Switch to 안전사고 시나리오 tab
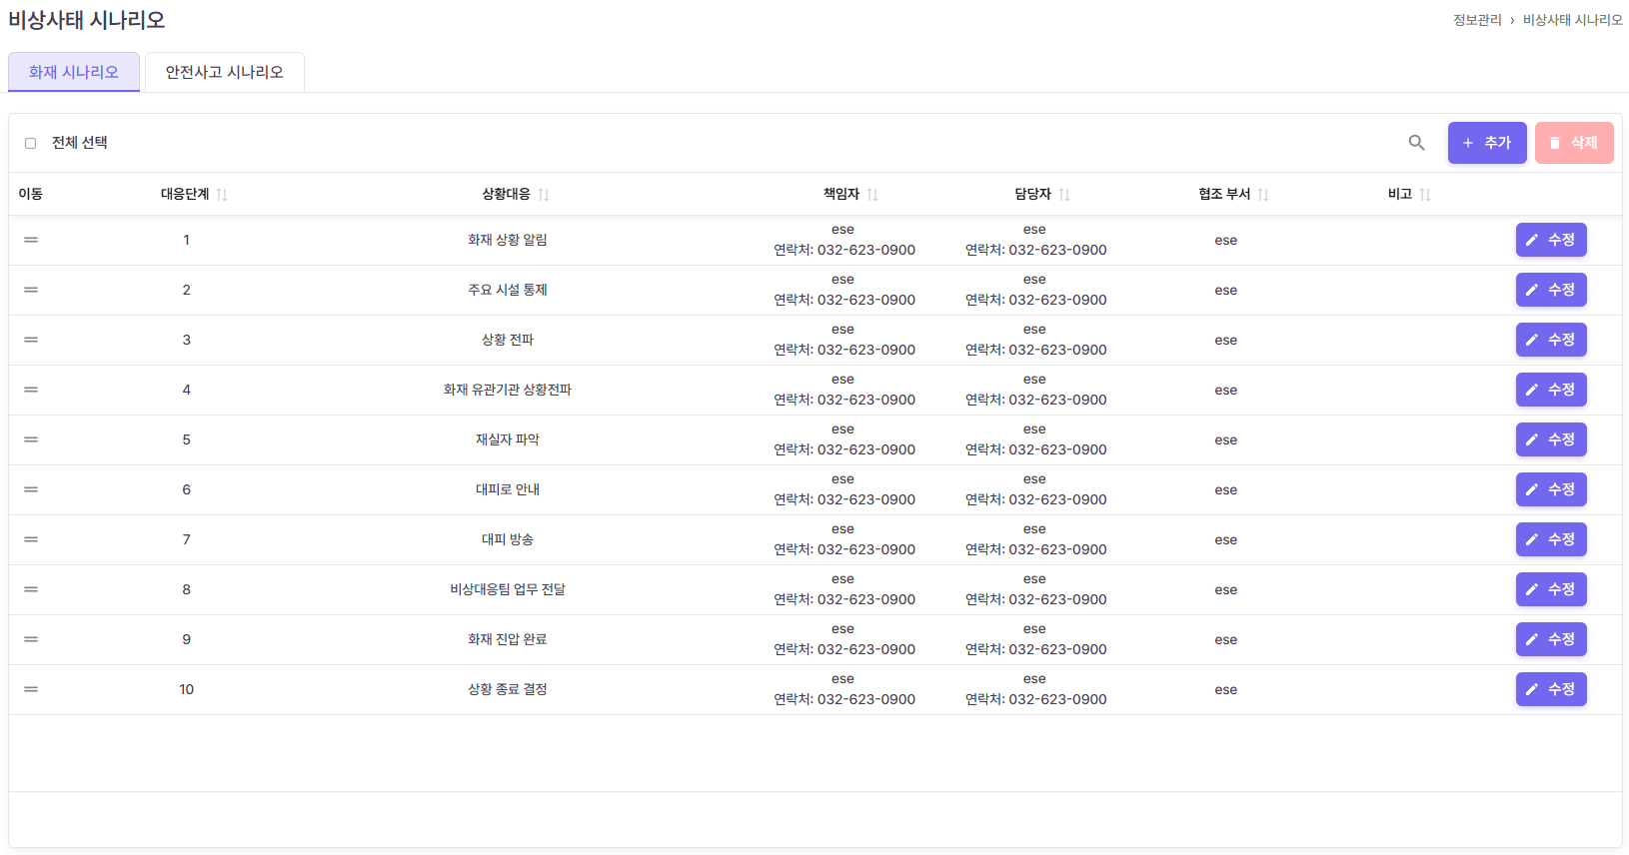1629x855 pixels. click(225, 72)
